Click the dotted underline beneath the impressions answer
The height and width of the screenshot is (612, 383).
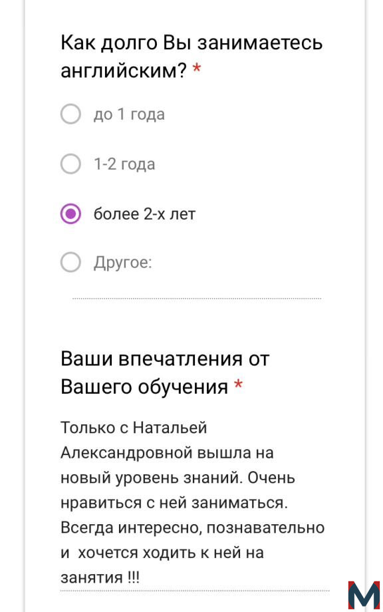[x=195, y=591]
